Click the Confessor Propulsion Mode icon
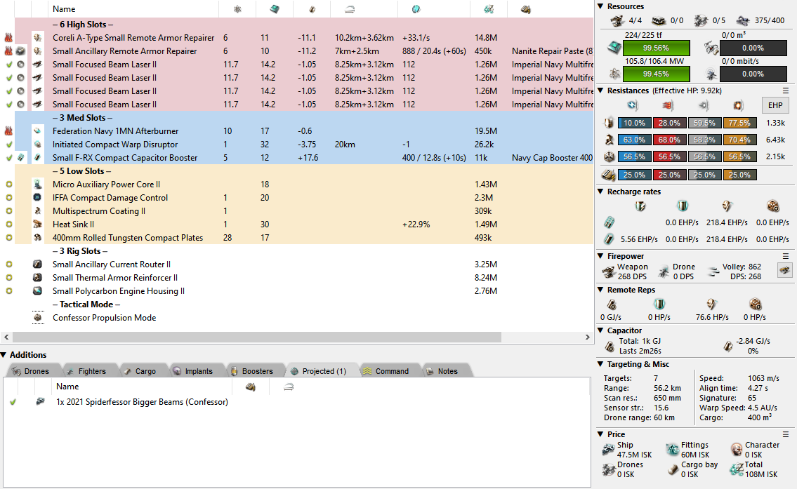 pyautogui.click(x=38, y=318)
